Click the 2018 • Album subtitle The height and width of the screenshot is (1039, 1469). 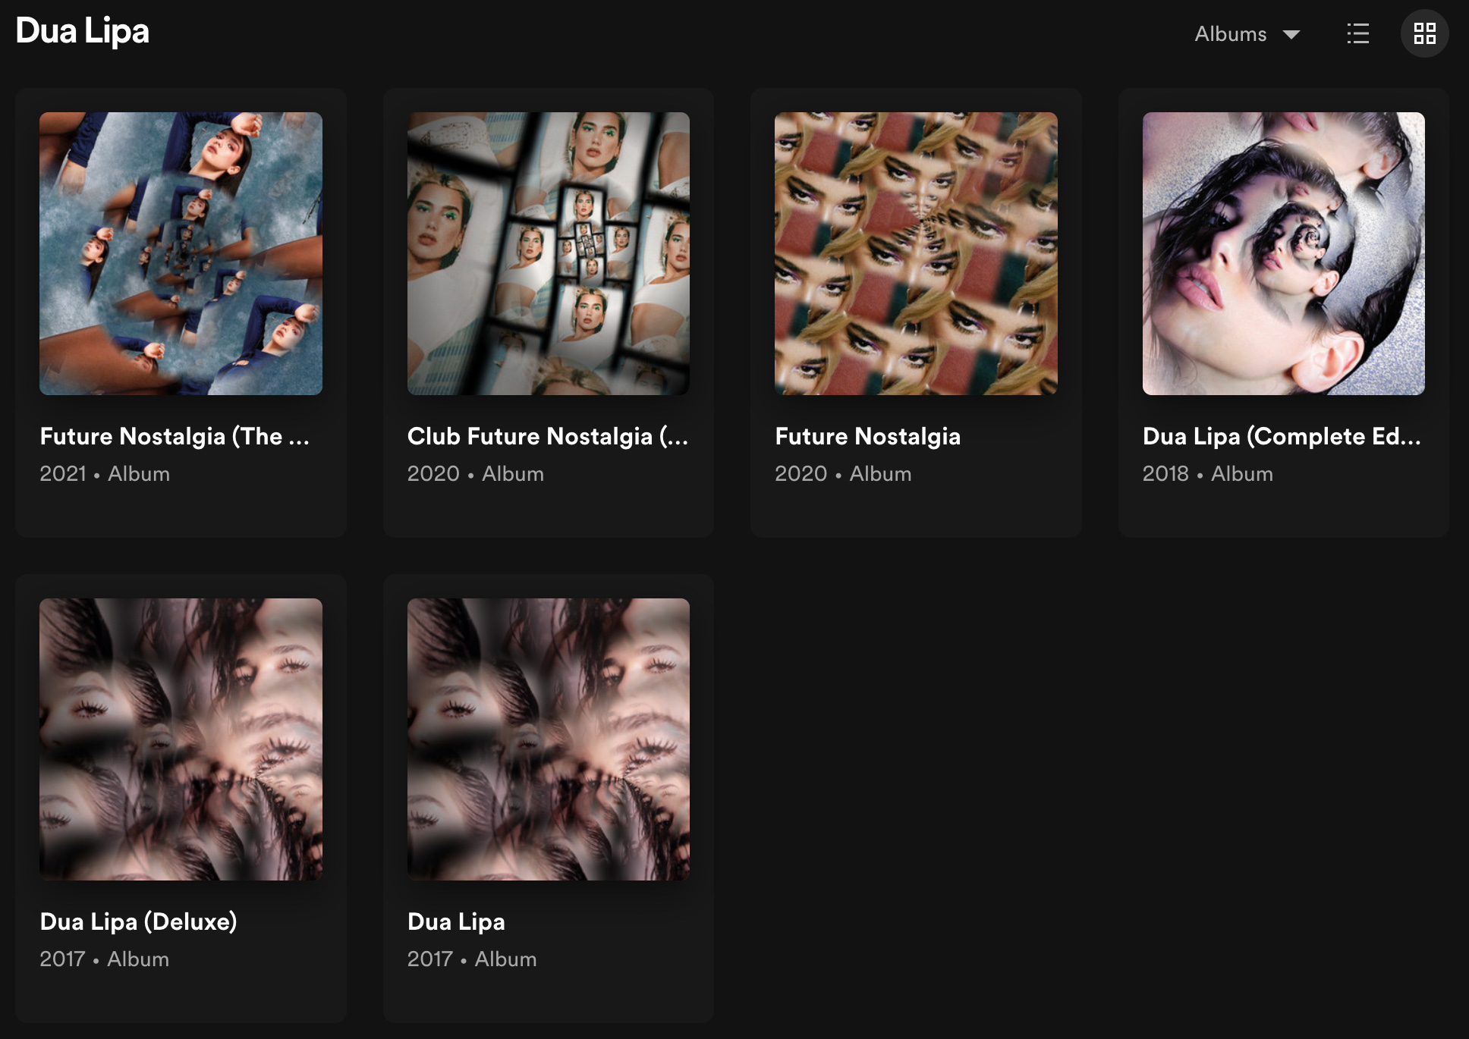pyautogui.click(x=1207, y=474)
